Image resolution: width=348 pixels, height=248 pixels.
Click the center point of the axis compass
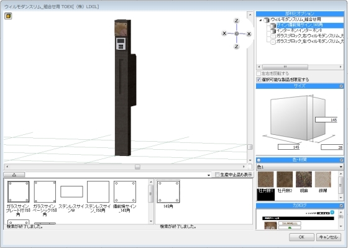(x=236, y=34)
